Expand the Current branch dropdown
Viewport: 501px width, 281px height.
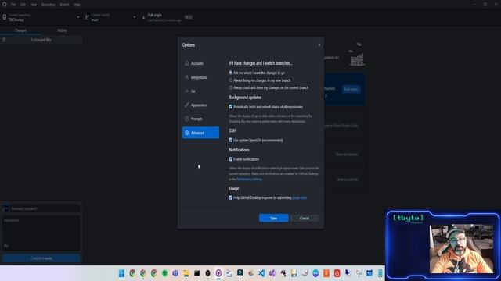110,17
